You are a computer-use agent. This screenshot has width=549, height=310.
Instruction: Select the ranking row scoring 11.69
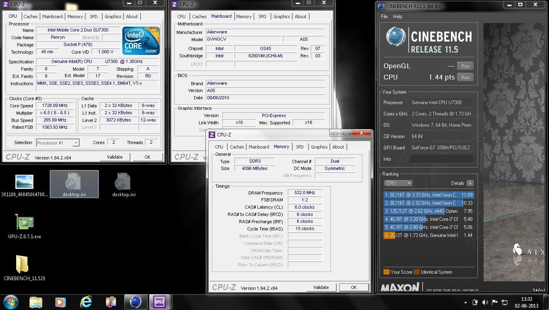[429, 195]
